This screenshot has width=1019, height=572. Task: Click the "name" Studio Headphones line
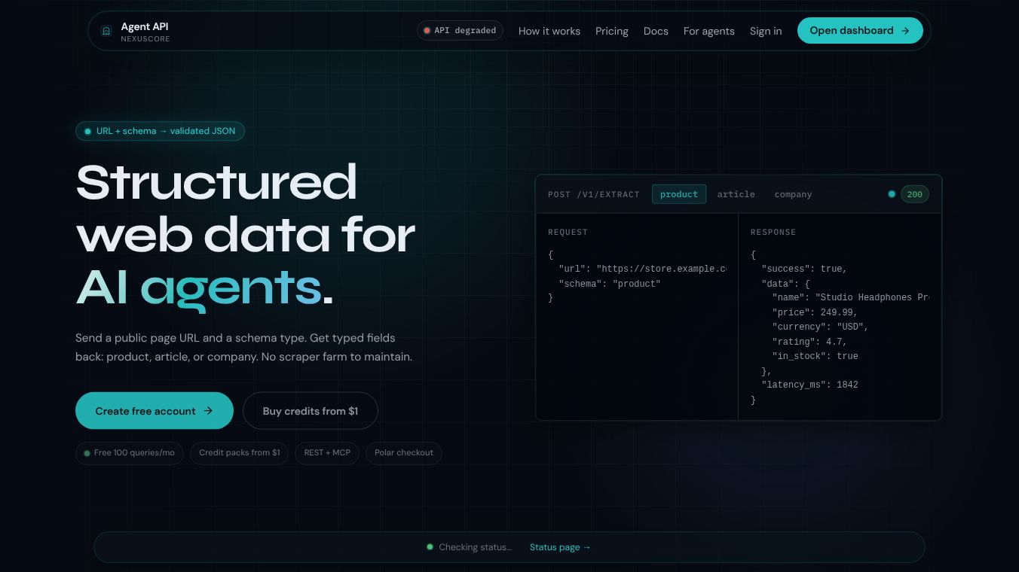click(x=851, y=298)
